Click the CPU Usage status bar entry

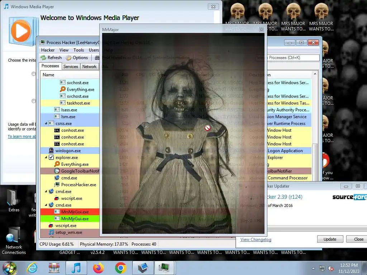click(x=56, y=244)
